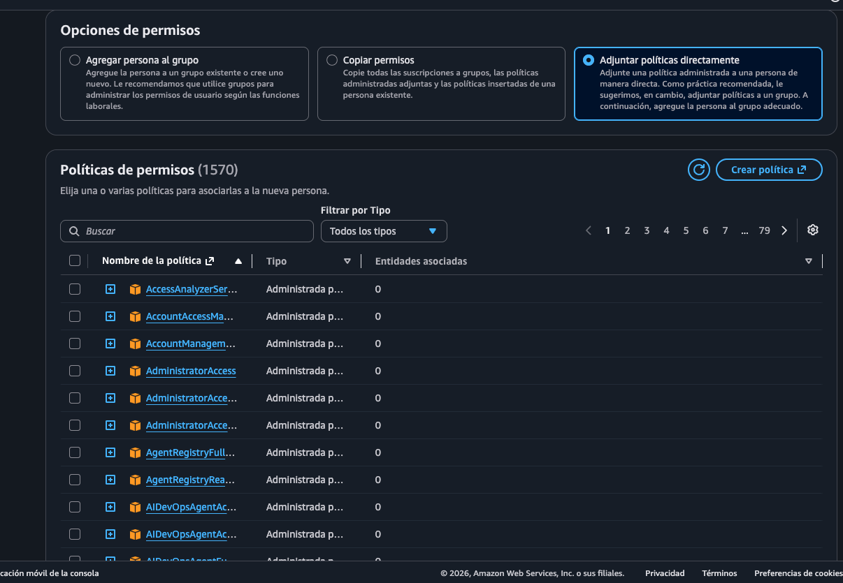Check the full-named AdministratorAccess policy checkbox

(75, 371)
